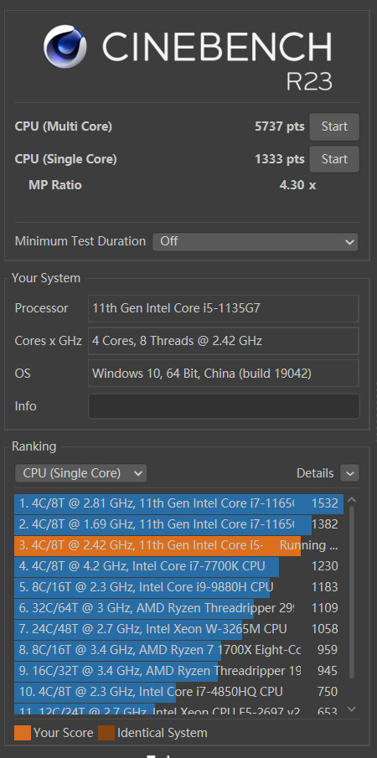
Task: Select the Core i7-7700K ranking entry
Action: click(178, 566)
